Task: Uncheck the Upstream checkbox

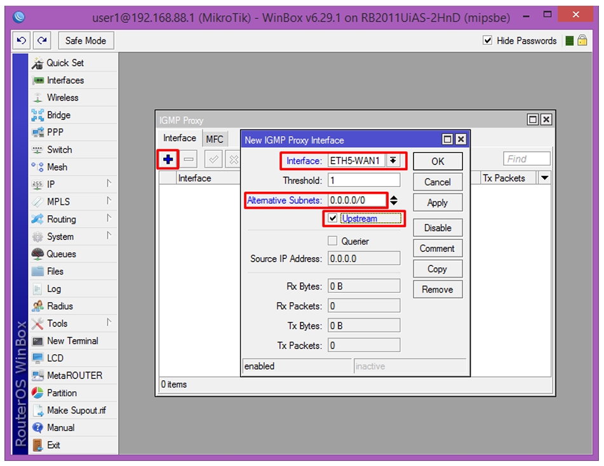Action: click(332, 218)
